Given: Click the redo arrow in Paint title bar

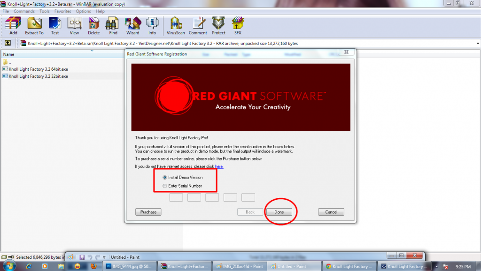Looking at the screenshot, I should (x=98, y=257).
